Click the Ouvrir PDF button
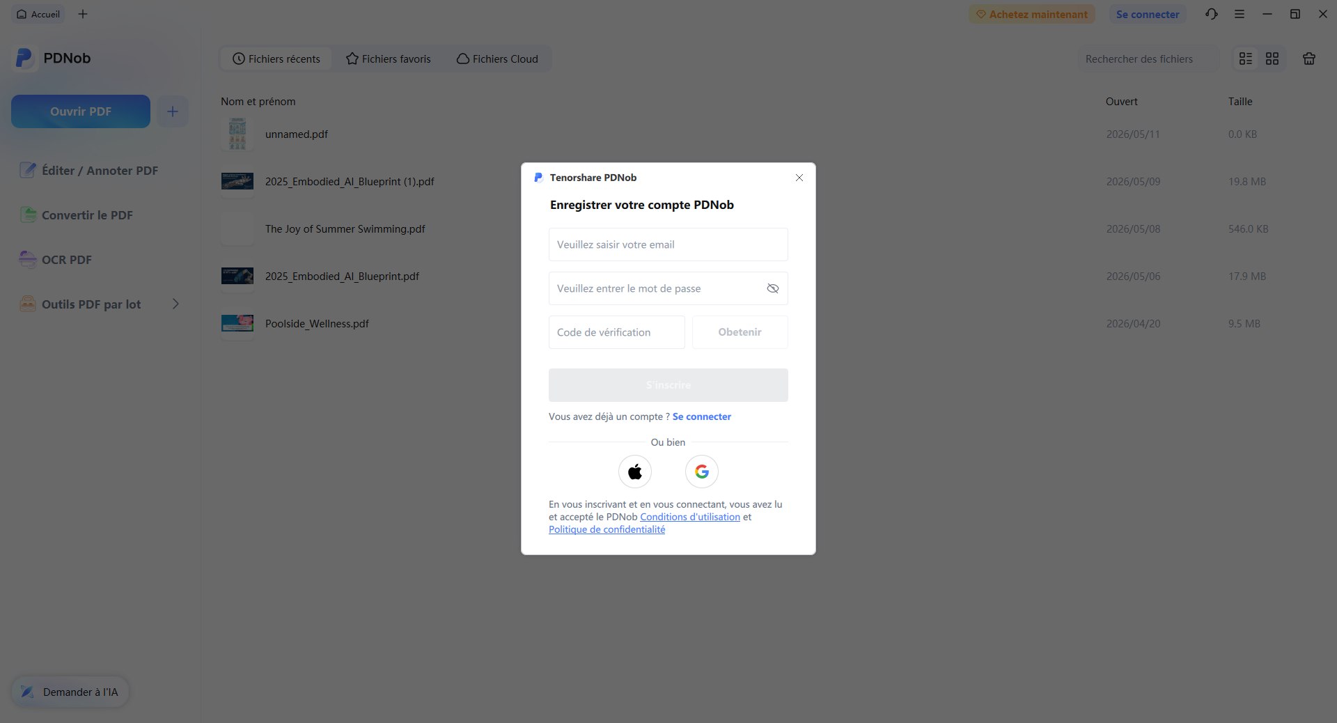 (81, 111)
